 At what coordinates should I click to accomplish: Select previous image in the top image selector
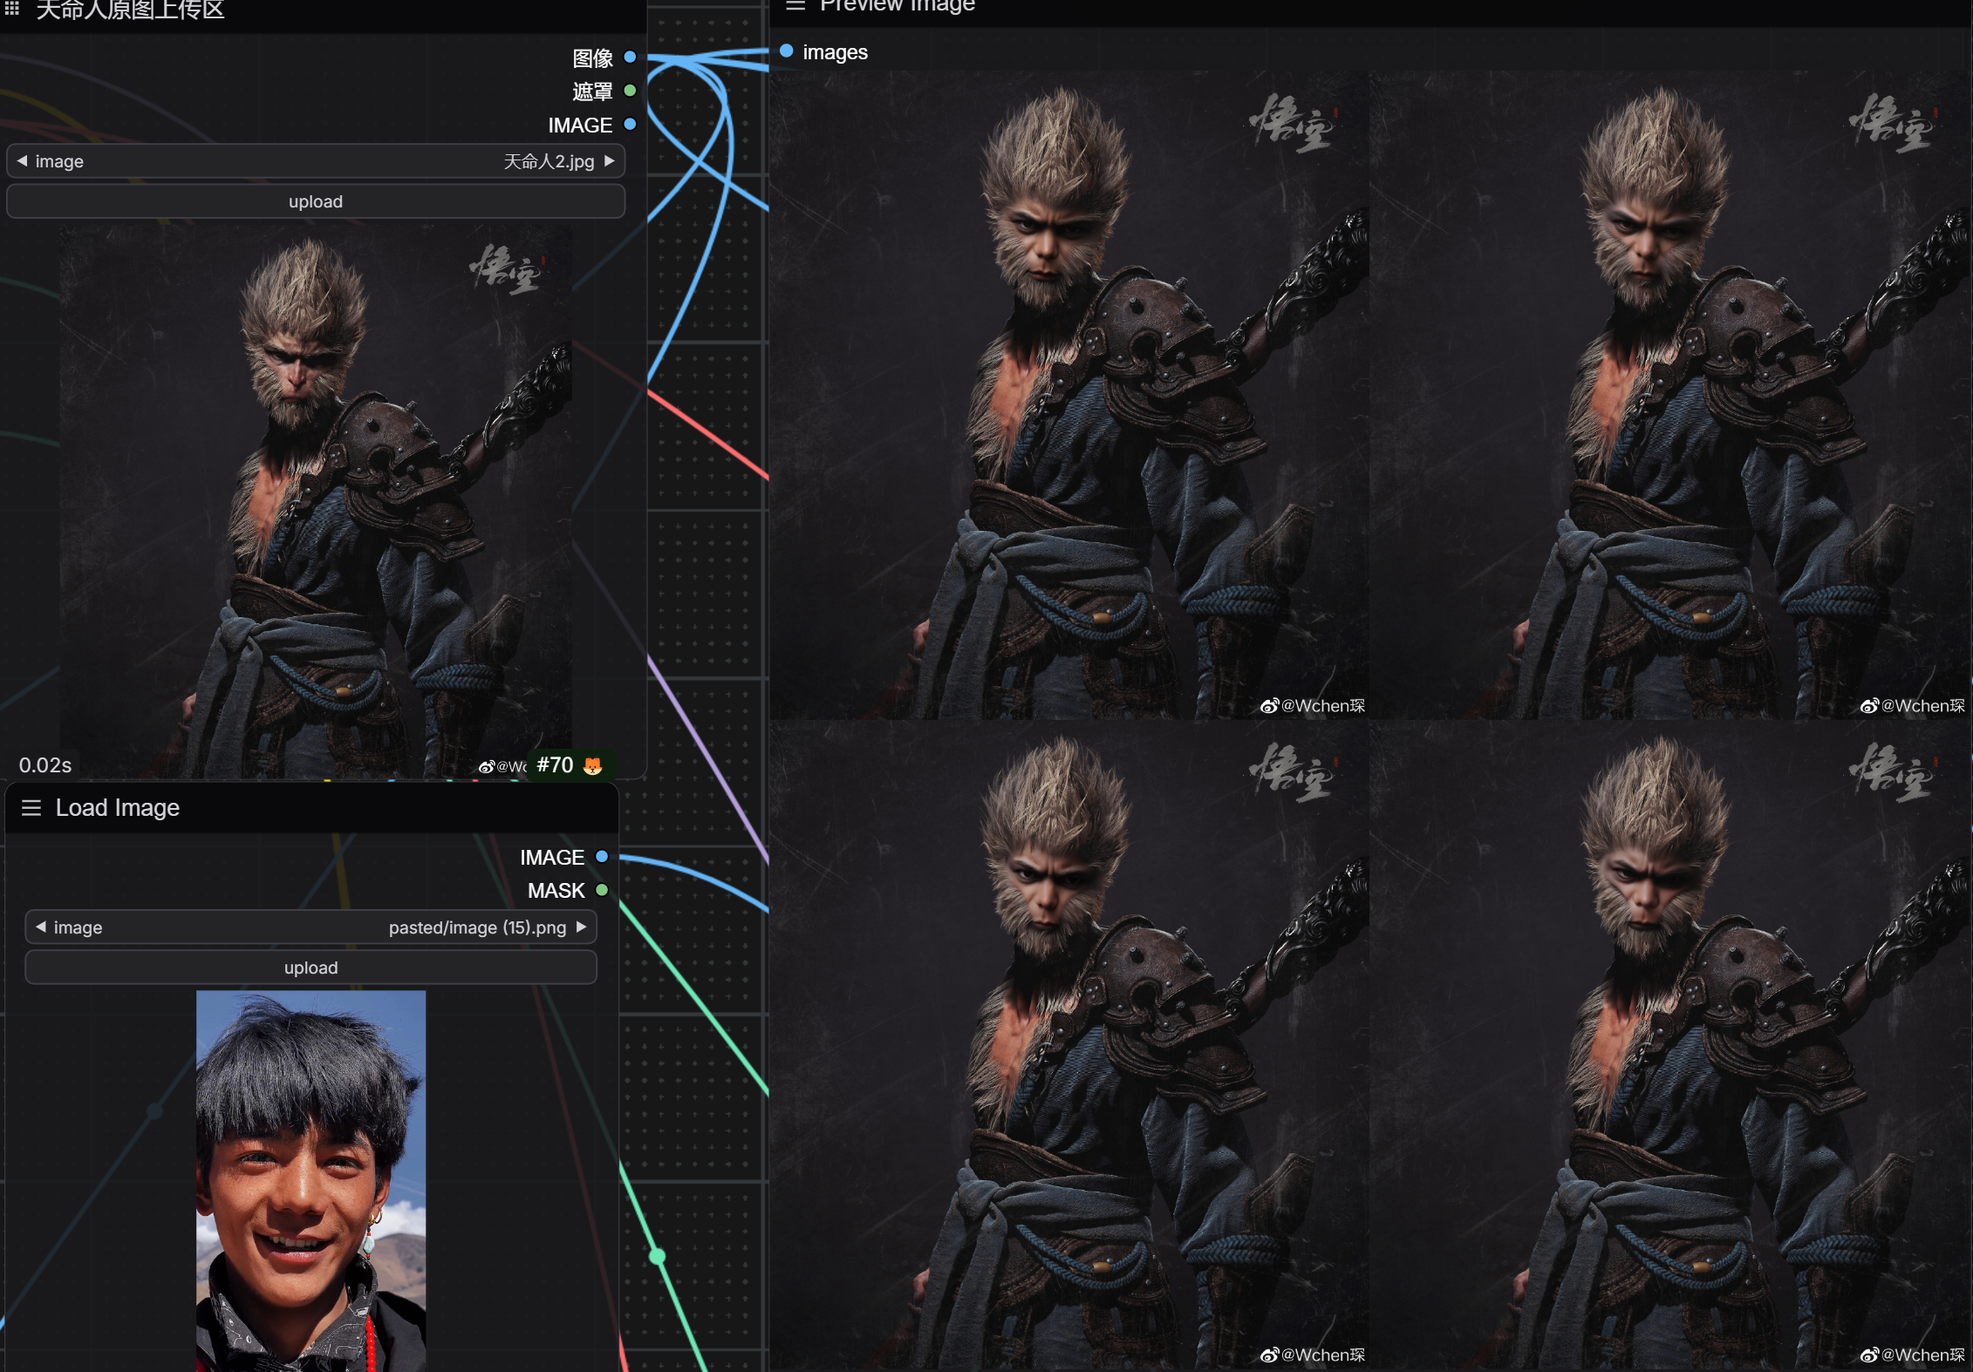click(x=23, y=161)
